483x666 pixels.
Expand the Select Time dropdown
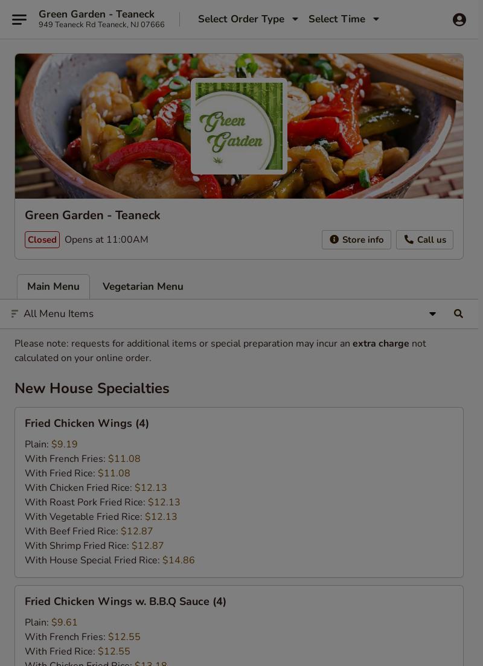(344, 19)
